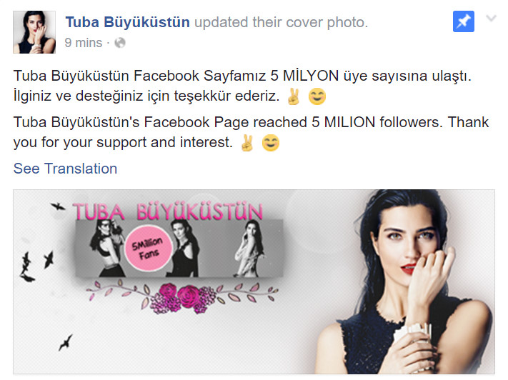Click the Turkish '5 MİLYON' post text line
Image resolution: width=508 pixels, height=380 pixels.
coord(242,76)
